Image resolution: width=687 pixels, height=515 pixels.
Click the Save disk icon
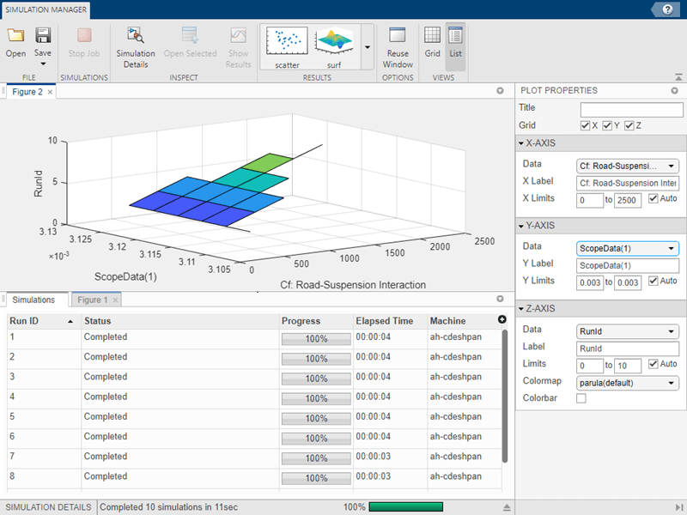(42, 36)
